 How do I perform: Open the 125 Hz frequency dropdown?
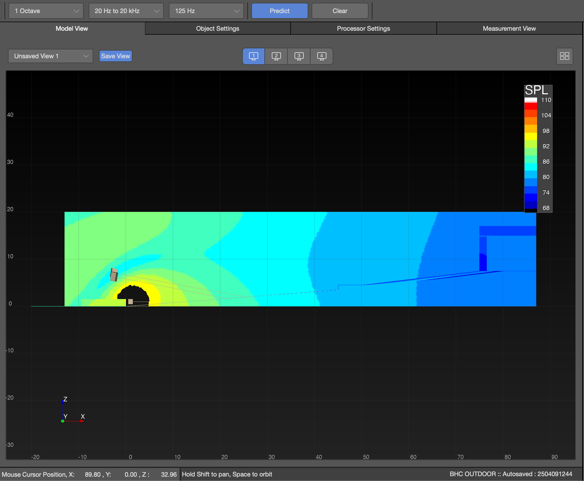click(x=206, y=11)
